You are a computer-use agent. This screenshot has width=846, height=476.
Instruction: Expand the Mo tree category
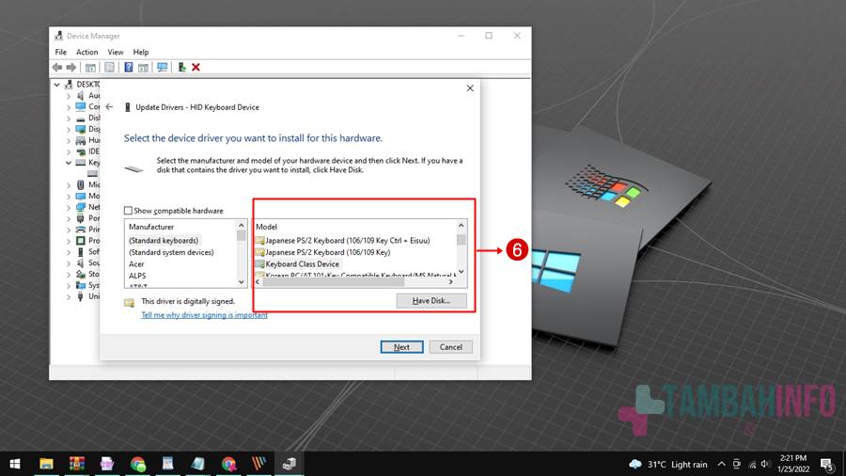tap(69, 196)
